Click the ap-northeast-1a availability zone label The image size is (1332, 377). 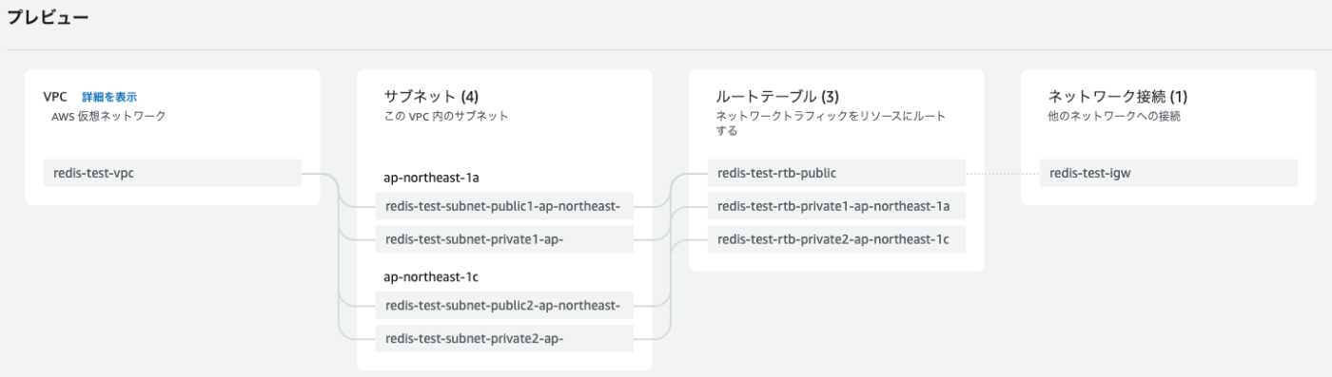point(426,177)
